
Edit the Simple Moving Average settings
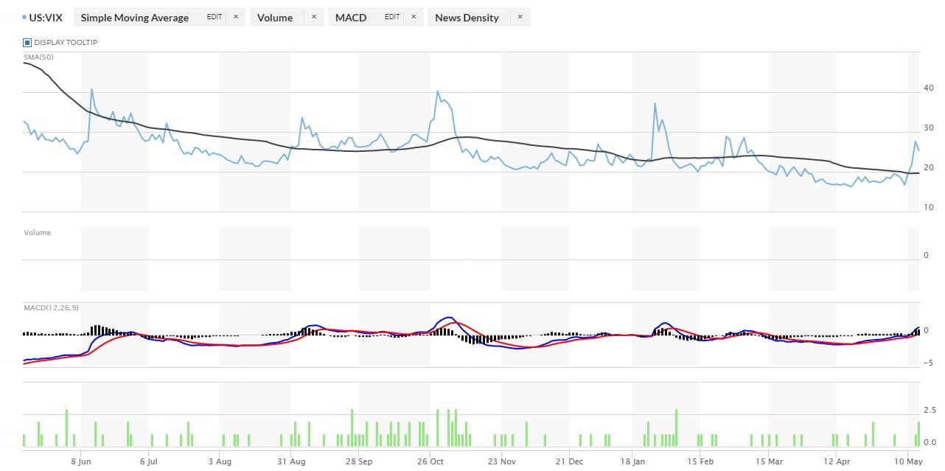(214, 17)
